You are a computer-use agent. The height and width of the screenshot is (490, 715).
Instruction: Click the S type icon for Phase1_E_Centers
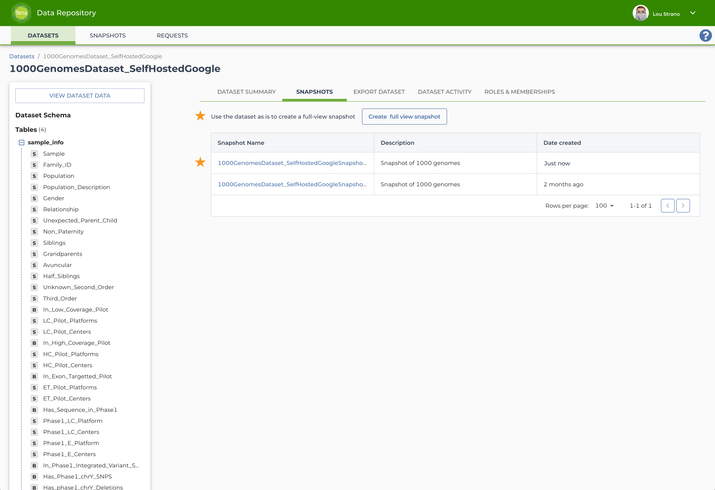click(x=34, y=454)
